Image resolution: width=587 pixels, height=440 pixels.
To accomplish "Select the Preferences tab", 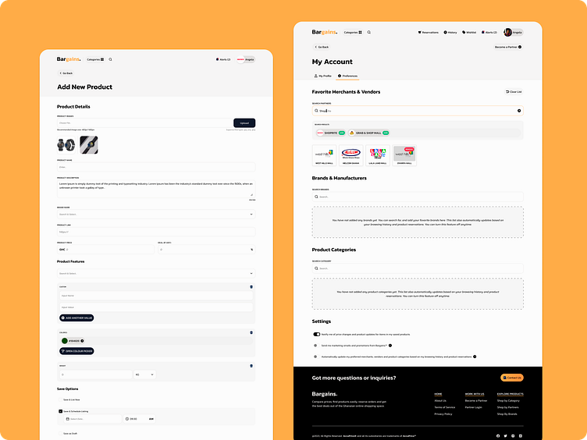I will [347, 76].
